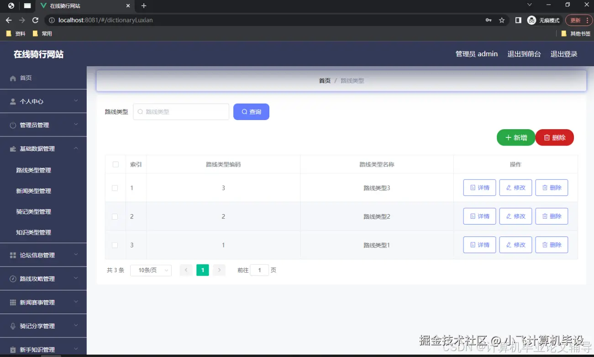Expand the 个人中心 menu chevron
Viewport: 594px width, 357px height.
tap(76, 101)
